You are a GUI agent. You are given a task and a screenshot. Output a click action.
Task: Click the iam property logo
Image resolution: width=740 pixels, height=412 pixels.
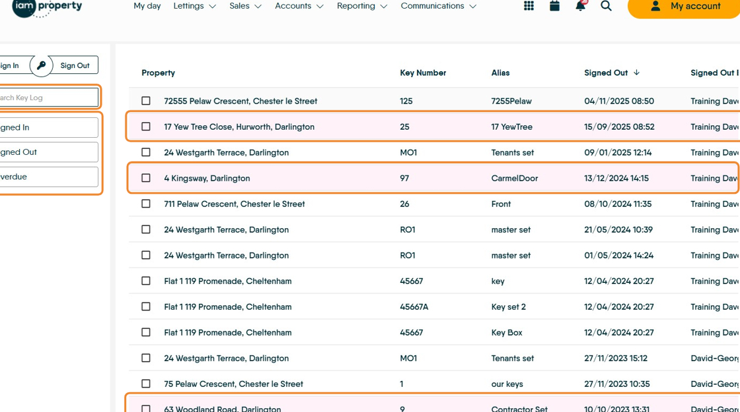pos(47,7)
